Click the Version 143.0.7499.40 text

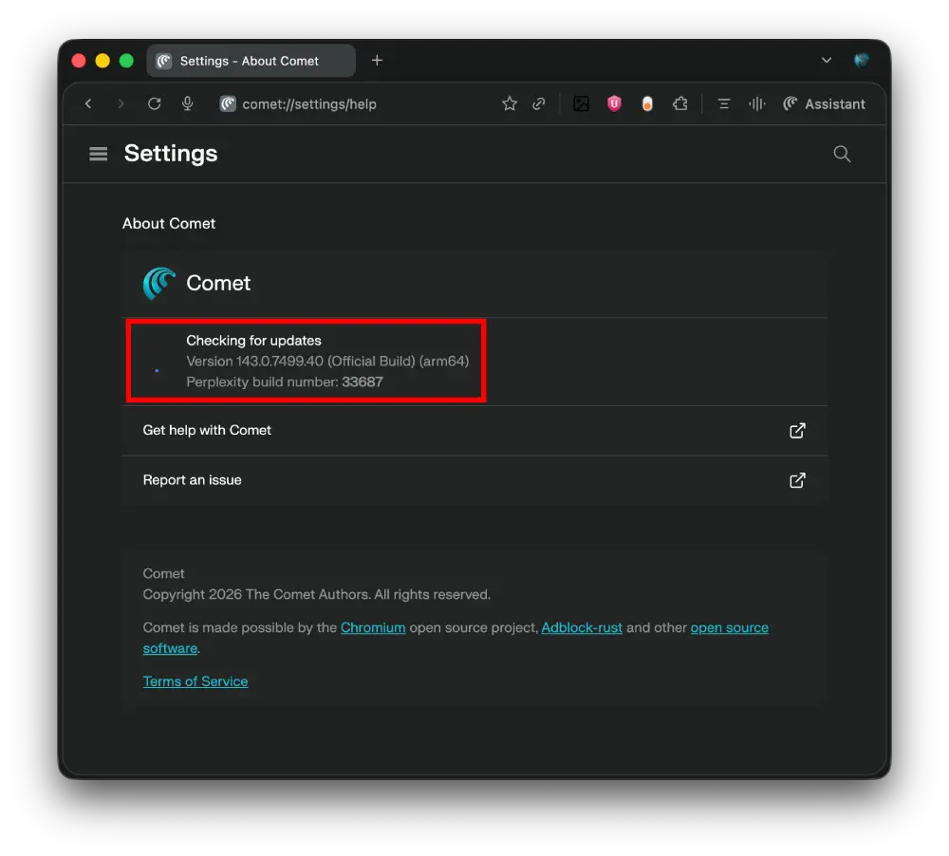pyautogui.click(x=327, y=362)
